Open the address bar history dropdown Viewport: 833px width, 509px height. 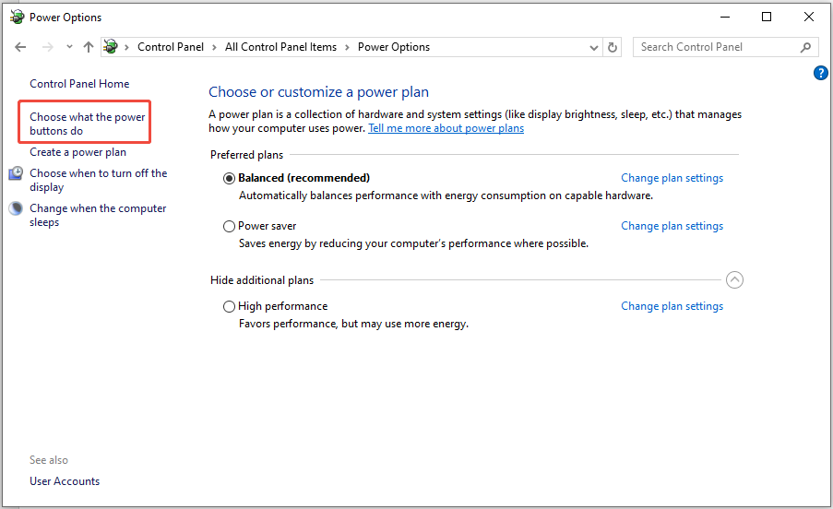point(594,47)
